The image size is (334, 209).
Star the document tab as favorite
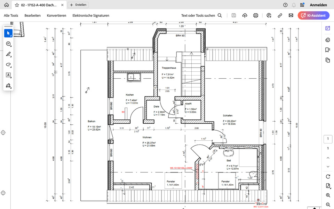(17, 5)
